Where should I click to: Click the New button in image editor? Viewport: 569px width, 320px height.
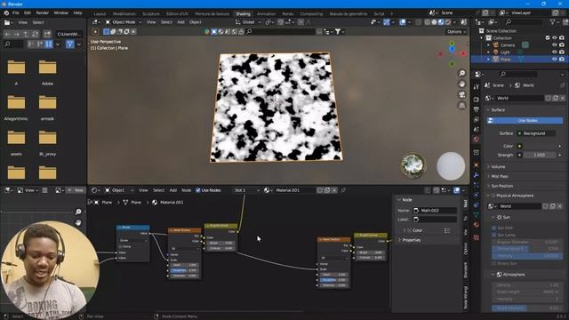coord(76,190)
